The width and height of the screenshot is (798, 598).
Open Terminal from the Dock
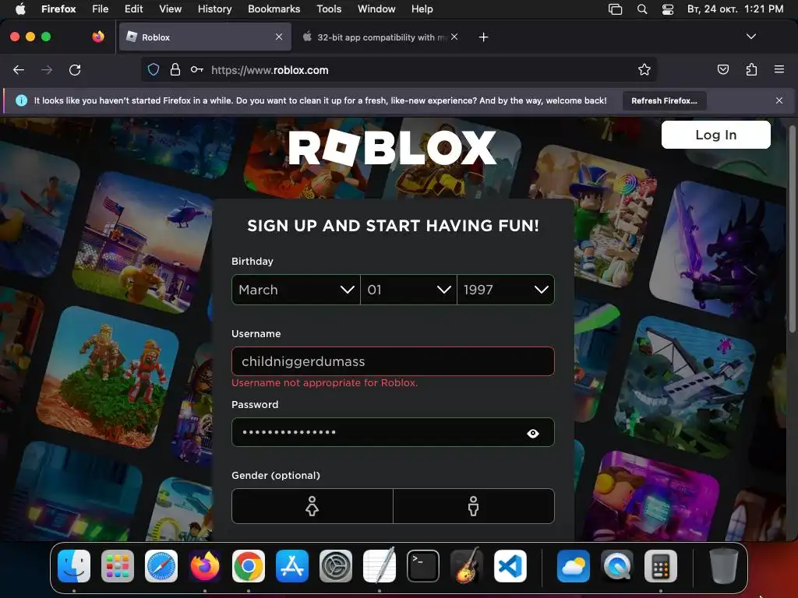[x=423, y=566]
